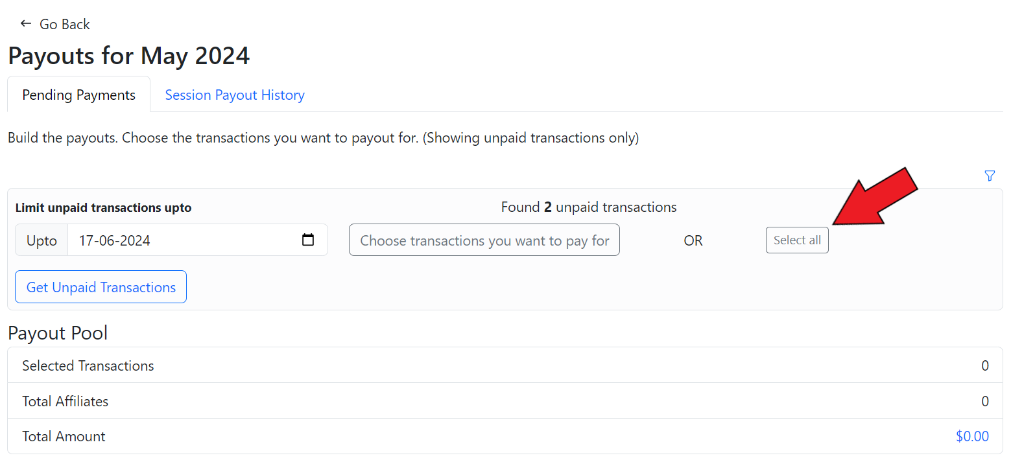Open the filter funnel icon
The image size is (1011, 462).
point(990,176)
